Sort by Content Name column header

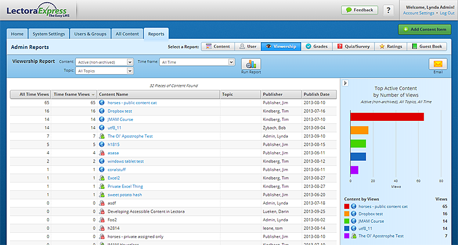coord(158,94)
